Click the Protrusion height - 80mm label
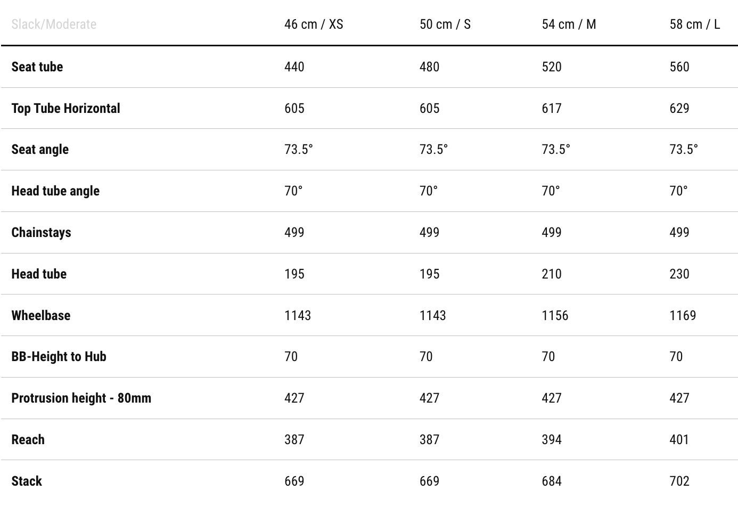This screenshot has height=507, width=738. point(81,398)
